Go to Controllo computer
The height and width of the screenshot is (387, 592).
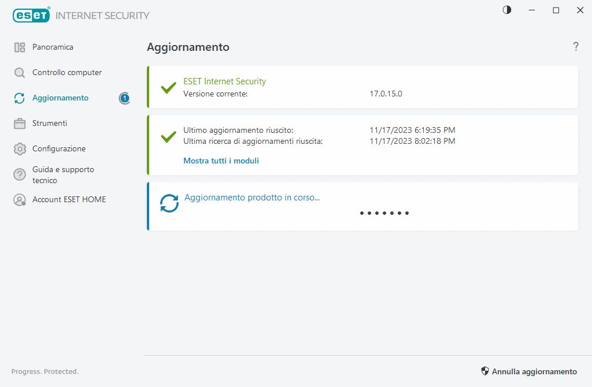click(67, 73)
